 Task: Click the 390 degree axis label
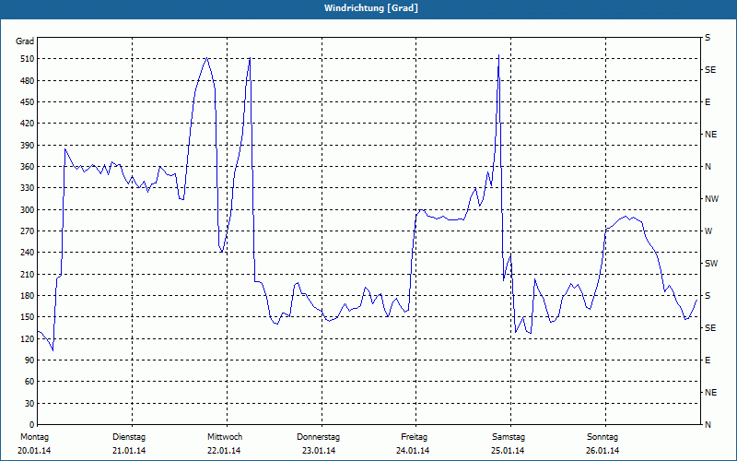coord(28,145)
